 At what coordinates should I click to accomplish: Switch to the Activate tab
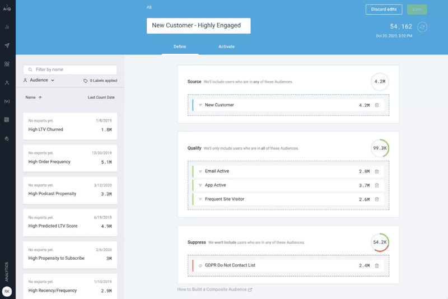227,46
